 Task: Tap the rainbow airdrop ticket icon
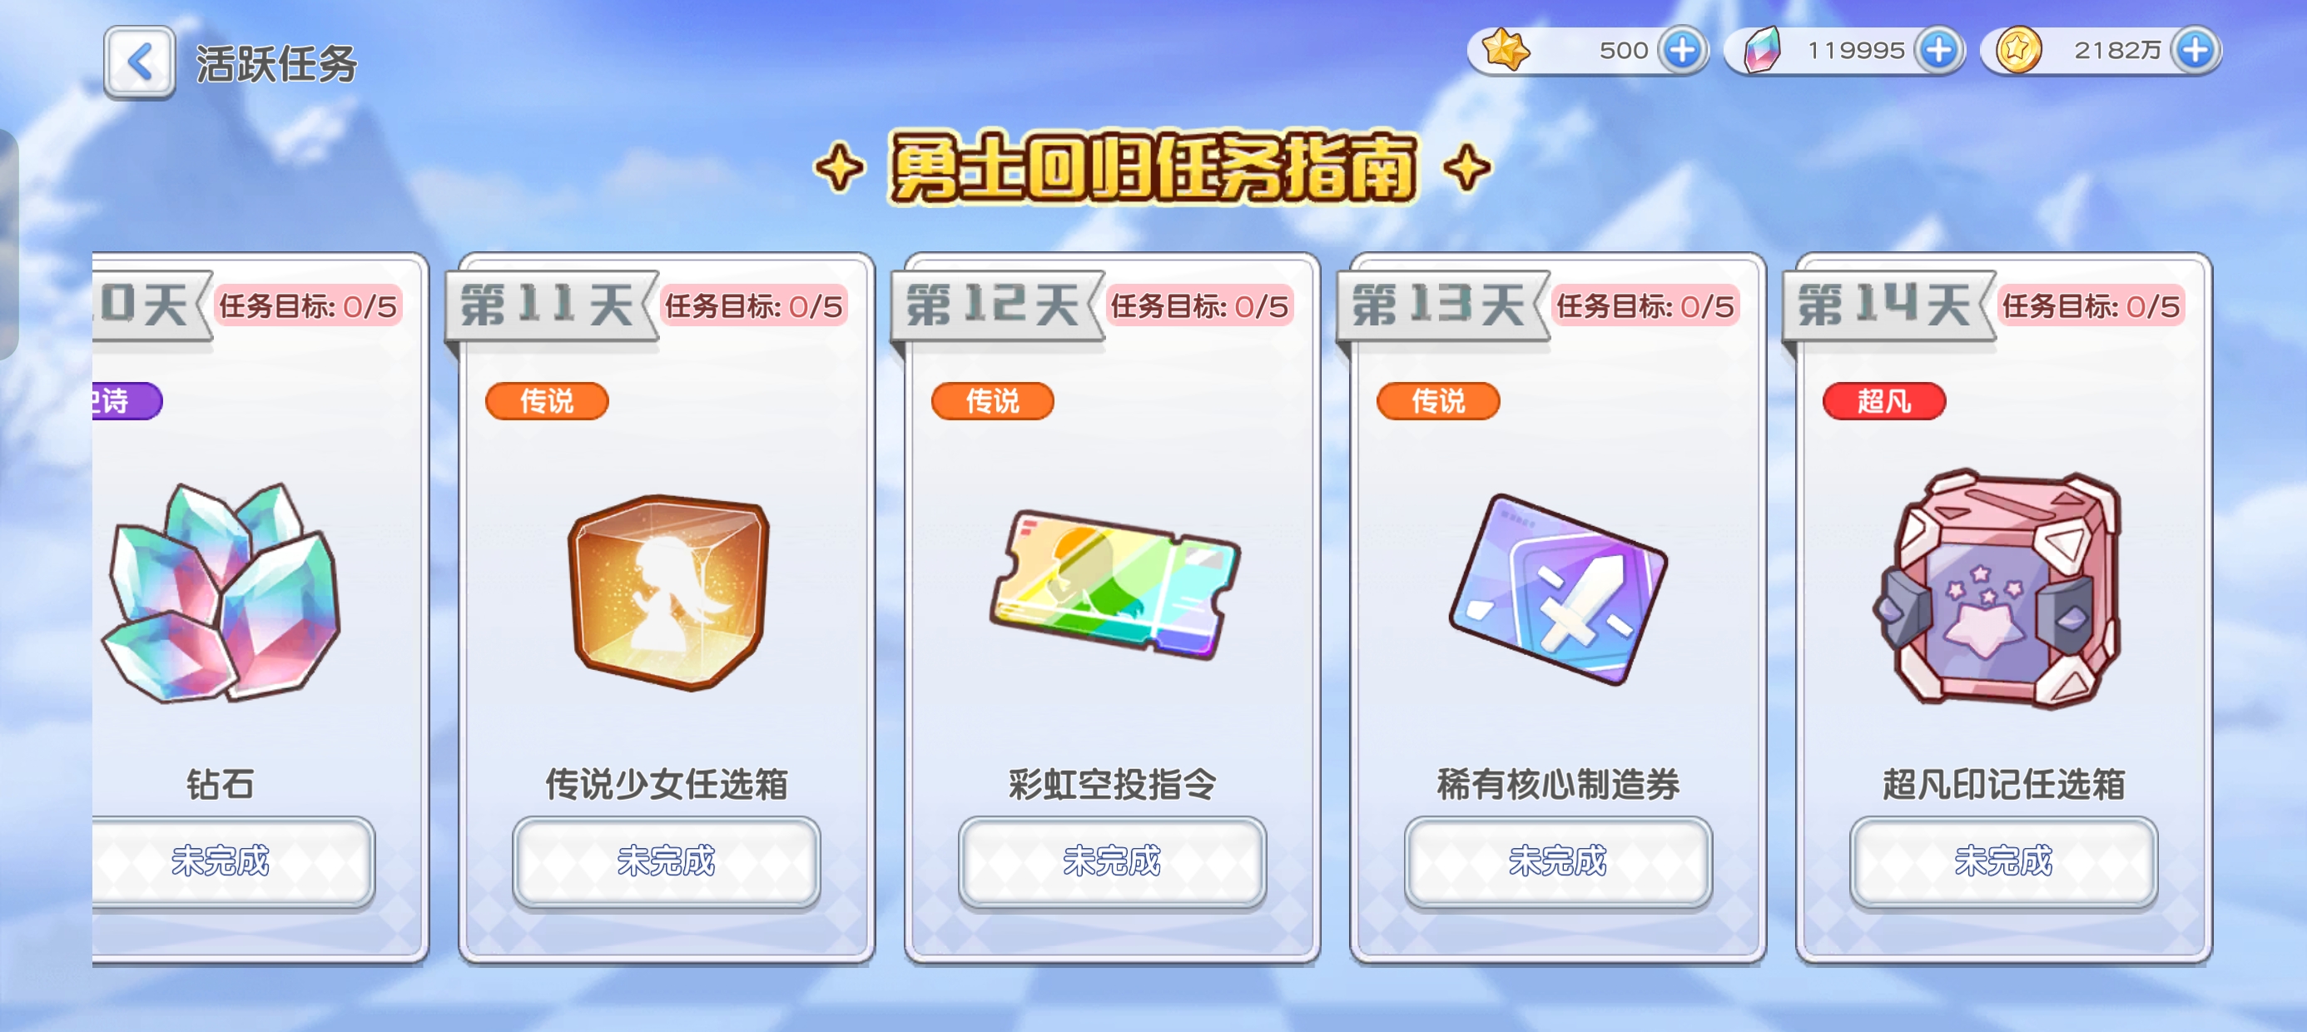click(1114, 584)
